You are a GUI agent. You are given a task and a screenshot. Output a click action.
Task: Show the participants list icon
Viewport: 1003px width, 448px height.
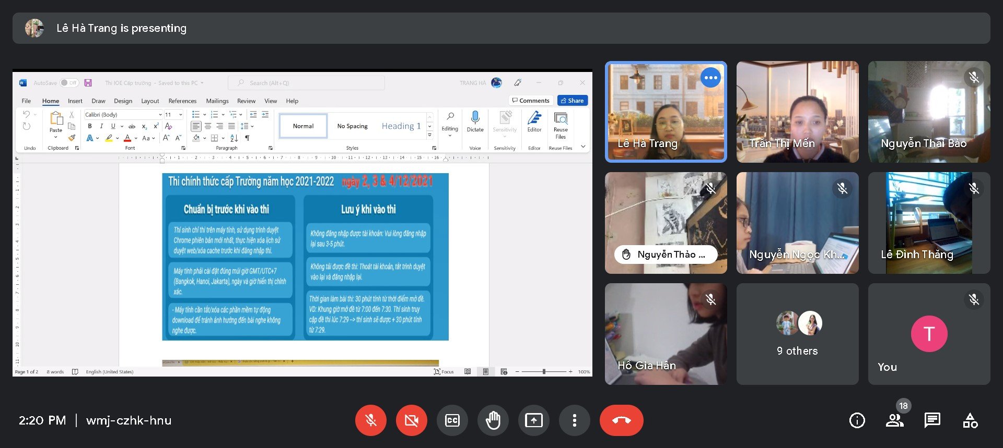[894, 420]
